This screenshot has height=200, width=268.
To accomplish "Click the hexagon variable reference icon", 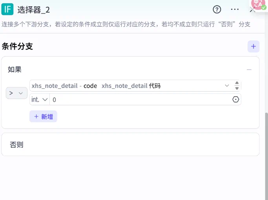I will [235, 100].
